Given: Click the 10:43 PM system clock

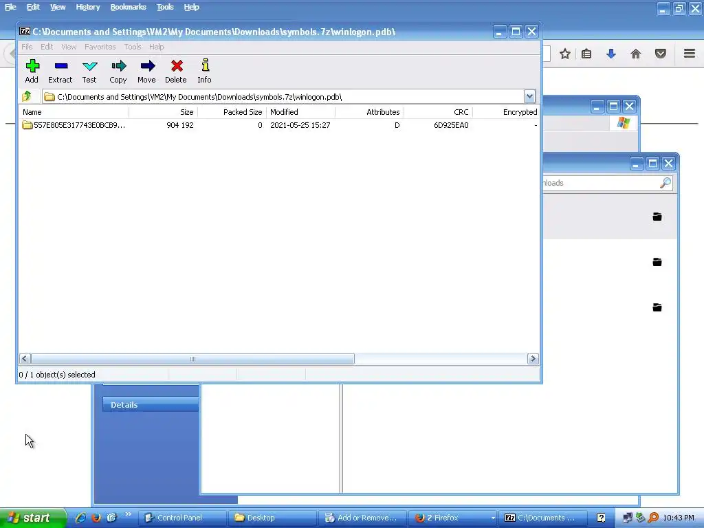Looking at the screenshot, I should tap(679, 518).
